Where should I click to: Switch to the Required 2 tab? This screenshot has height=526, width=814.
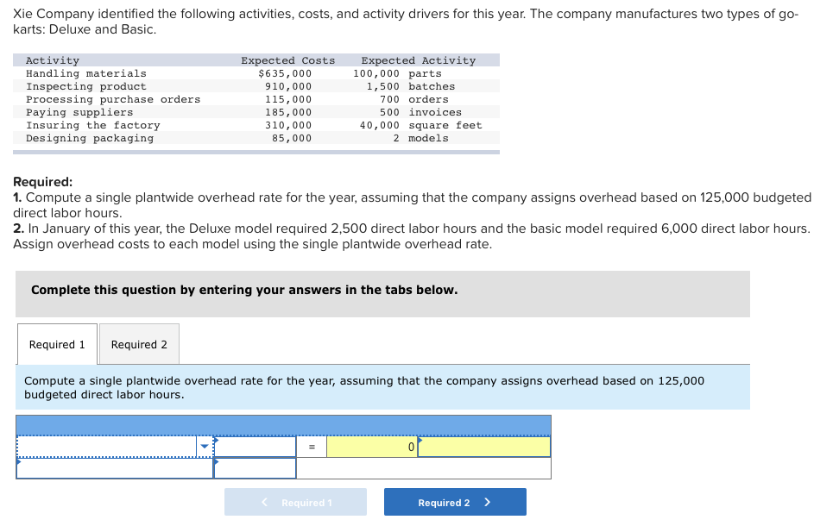click(x=139, y=343)
